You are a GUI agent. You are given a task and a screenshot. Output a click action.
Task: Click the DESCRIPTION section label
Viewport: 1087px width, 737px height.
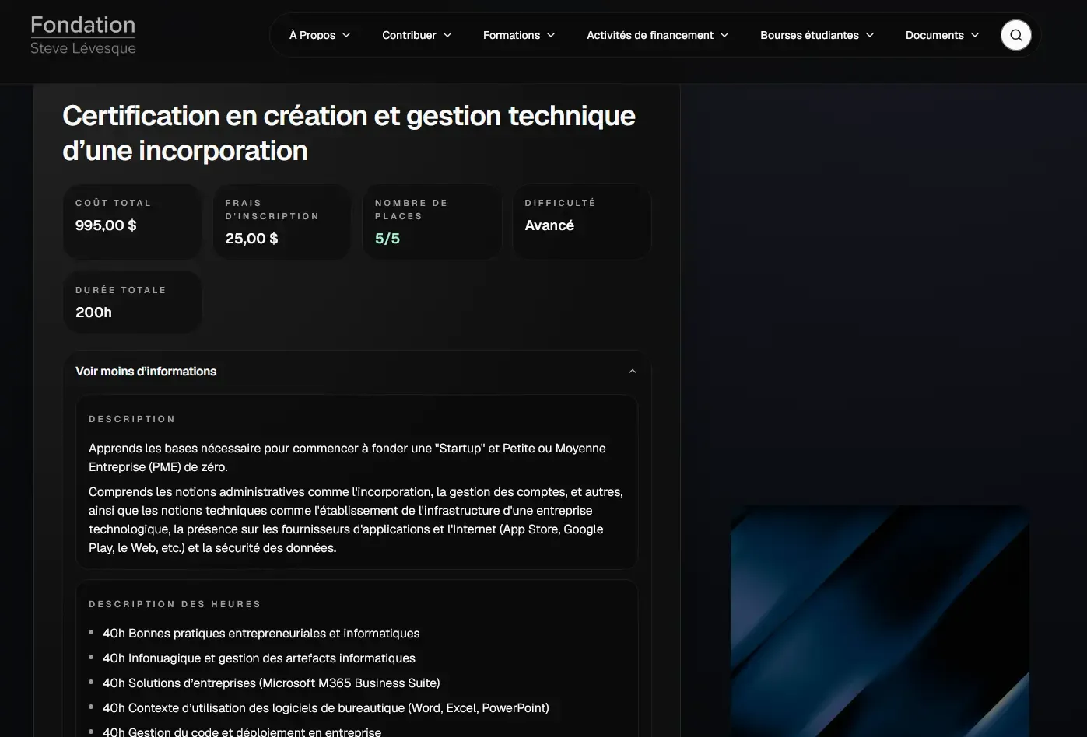[x=132, y=419]
